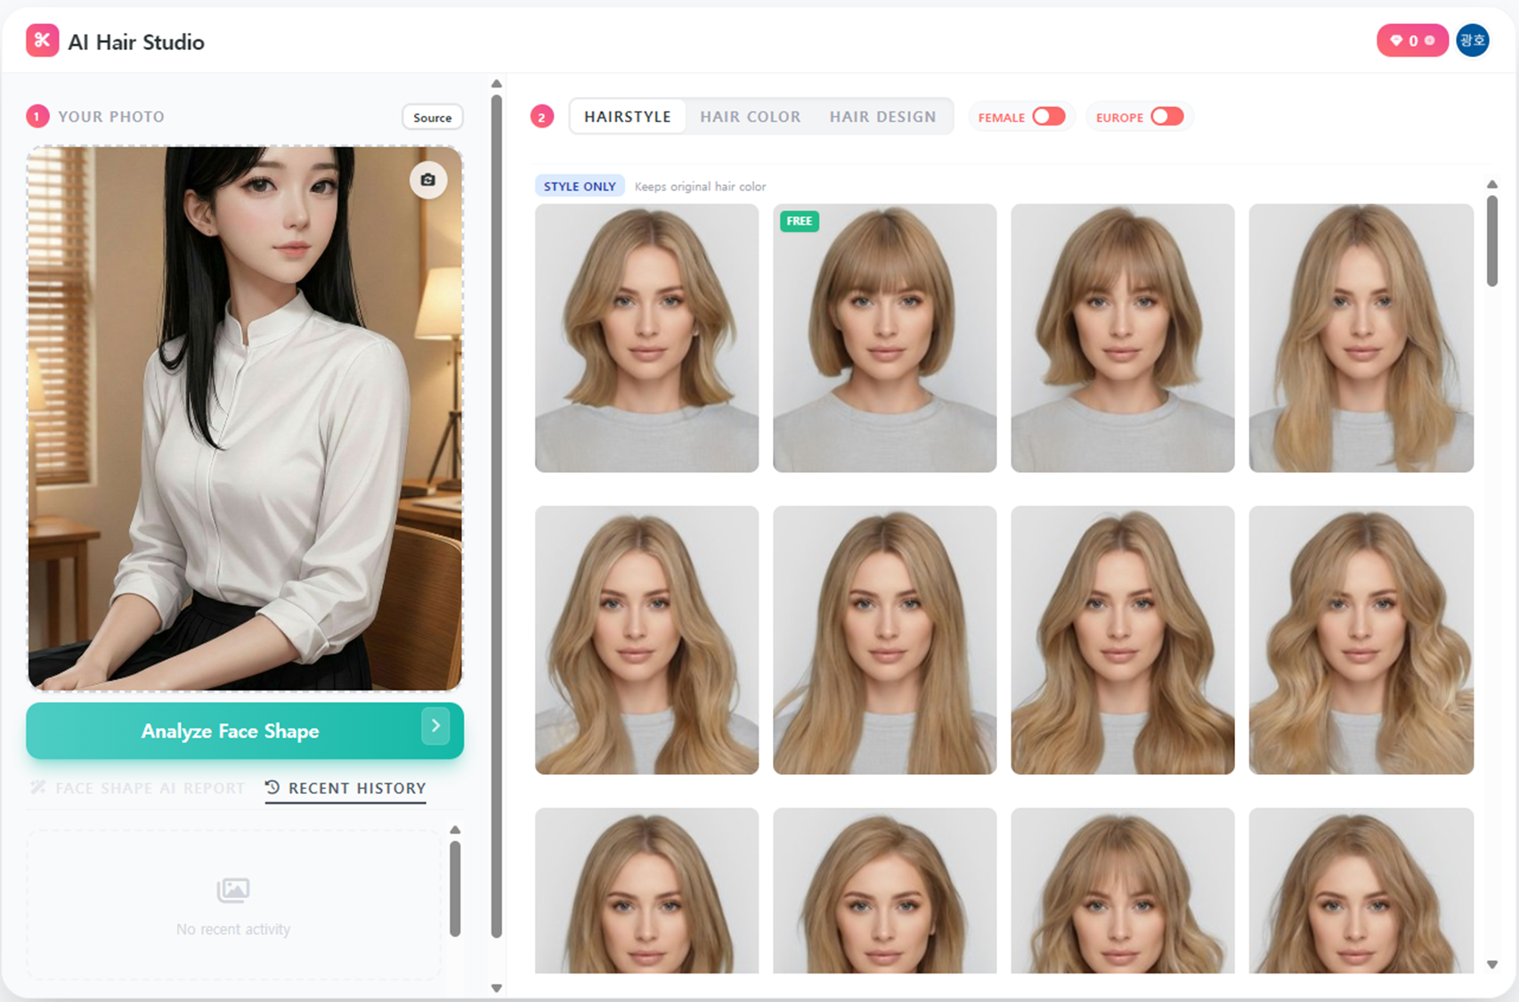
Task: Click the AI Hair Studio scissors logo
Action: [x=42, y=40]
